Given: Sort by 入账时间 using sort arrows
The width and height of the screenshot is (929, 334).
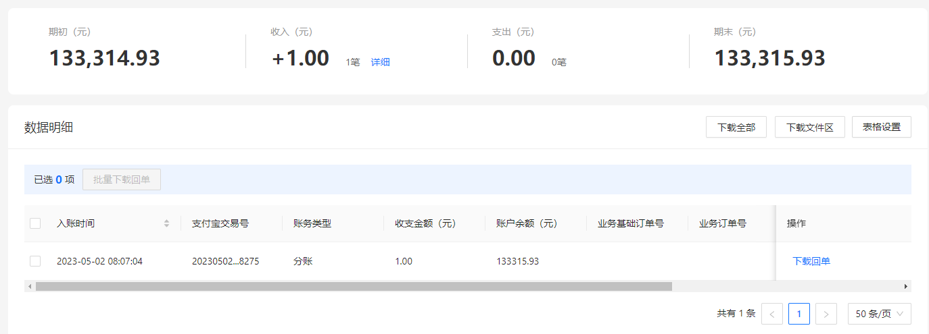Looking at the screenshot, I should pyautogui.click(x=166, y=223).
